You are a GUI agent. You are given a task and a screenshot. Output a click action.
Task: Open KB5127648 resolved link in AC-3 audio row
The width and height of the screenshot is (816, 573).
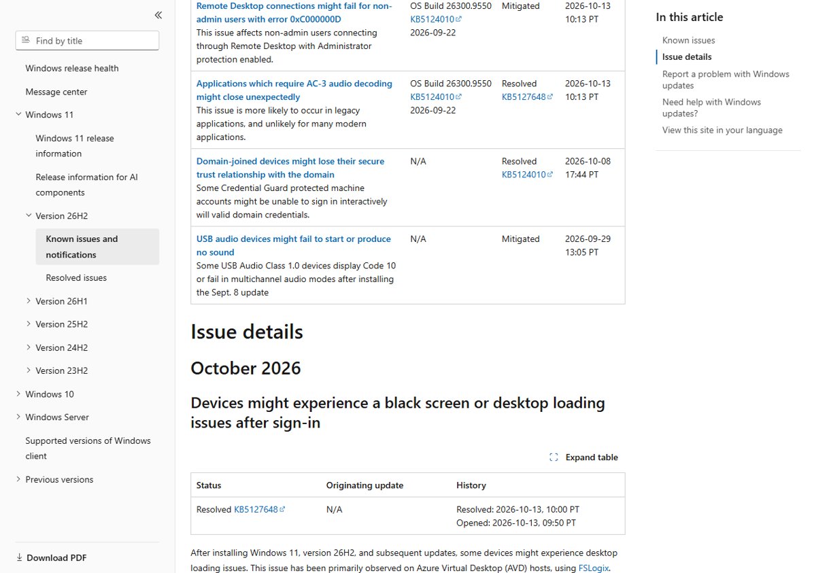click(527, 97)
